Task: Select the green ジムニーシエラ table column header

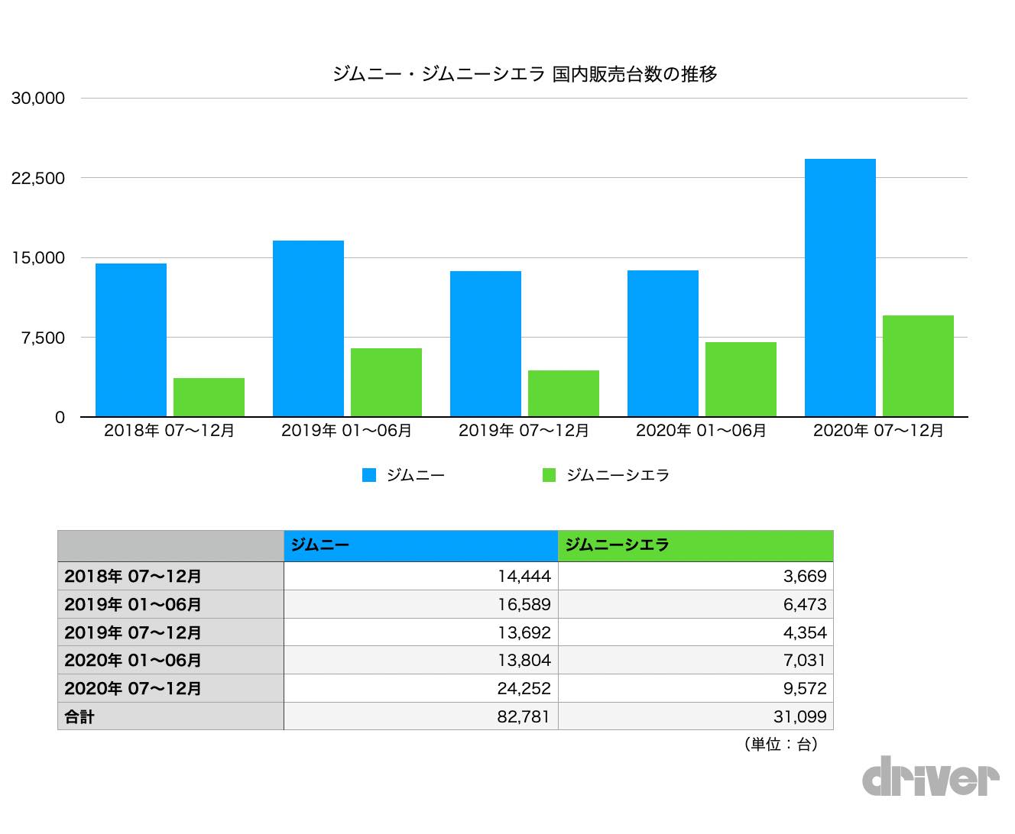Action: pyautogui.click(x=696, y=545)
